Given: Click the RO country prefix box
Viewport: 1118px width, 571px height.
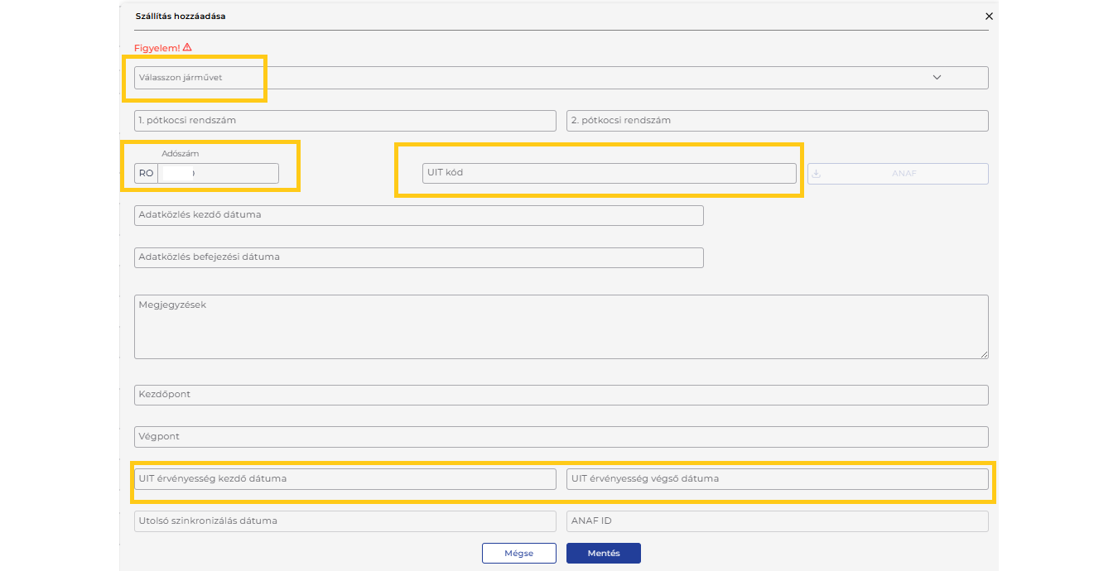Looking at the screenshot, I should point(146,173).
